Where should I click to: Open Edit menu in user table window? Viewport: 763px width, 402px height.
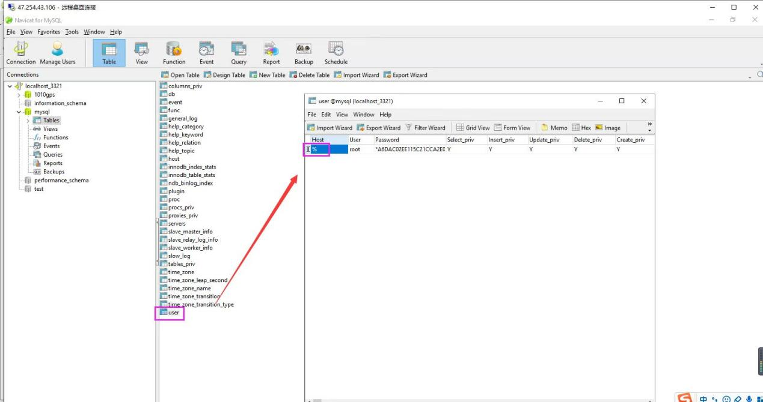pyautogui.click(x=326, y=115)
